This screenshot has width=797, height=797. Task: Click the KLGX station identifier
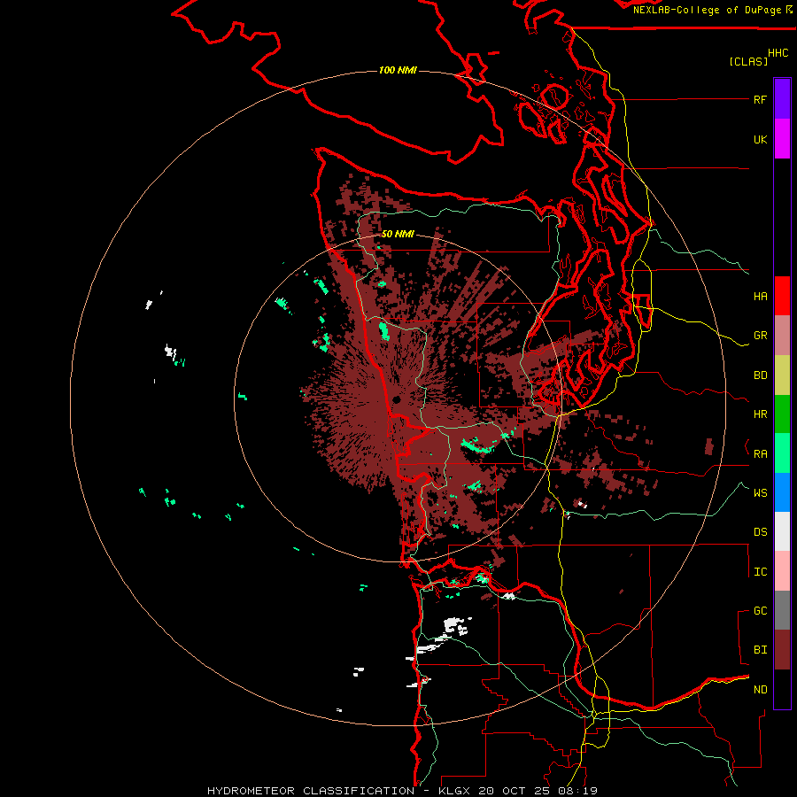(x=455, y=791)
